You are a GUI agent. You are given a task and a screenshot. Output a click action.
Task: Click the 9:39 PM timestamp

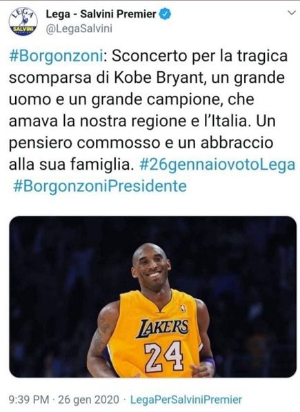click(29, 400)
